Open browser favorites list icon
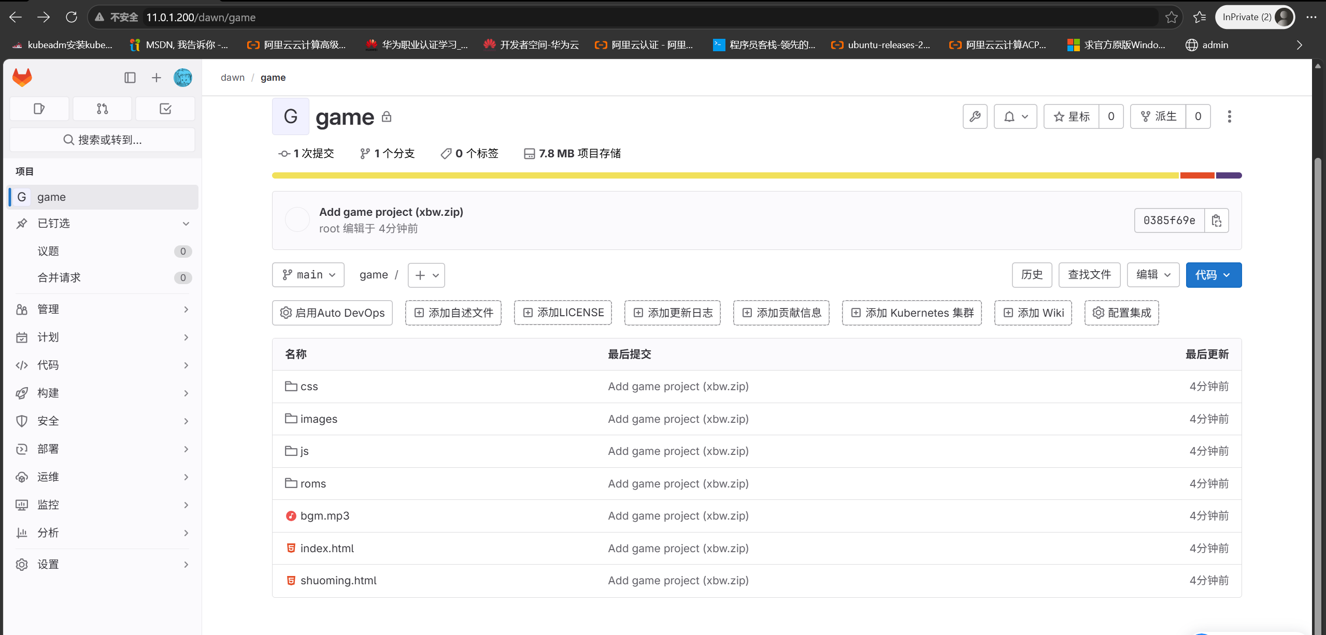This screenshot has width=1326, height=635. 1200,17
